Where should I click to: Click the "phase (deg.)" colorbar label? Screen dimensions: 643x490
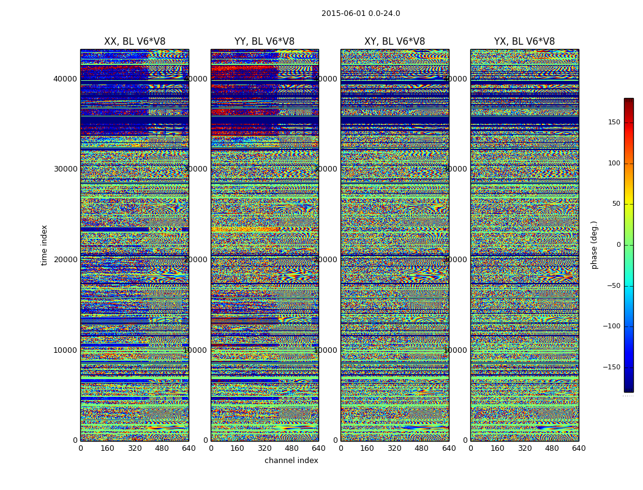coord(594,245)
